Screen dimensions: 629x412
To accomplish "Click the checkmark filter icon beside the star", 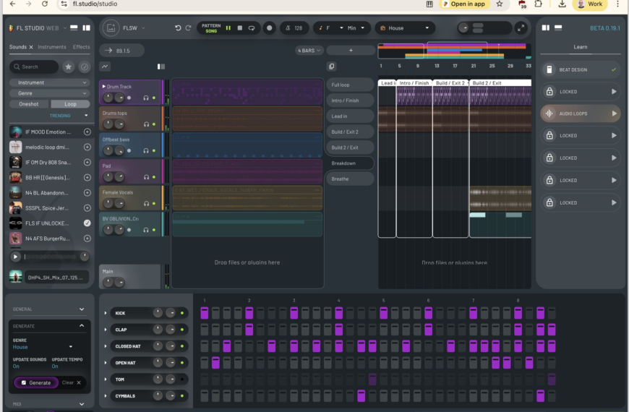I will tap(85, 67).
